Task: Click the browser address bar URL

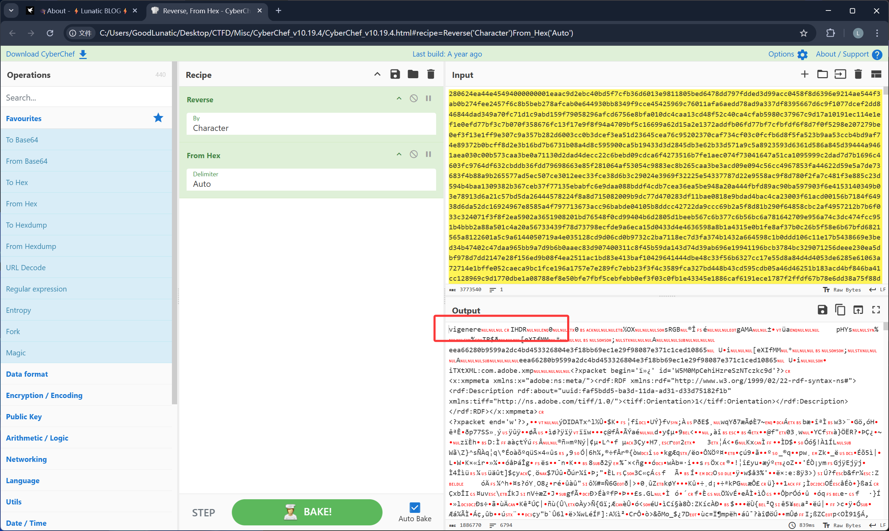Action: pyautogui.click(x=336, y=33)
